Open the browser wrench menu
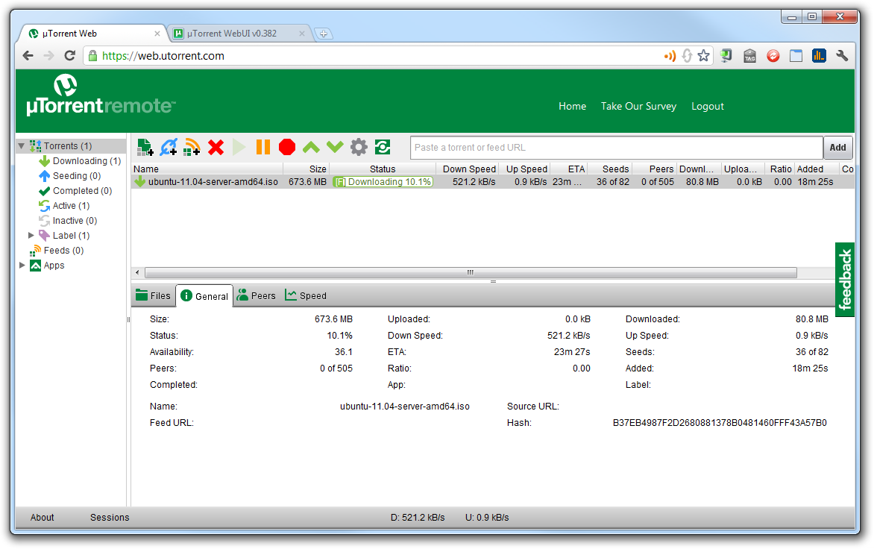Screen dimensions: 874x549 842,56
